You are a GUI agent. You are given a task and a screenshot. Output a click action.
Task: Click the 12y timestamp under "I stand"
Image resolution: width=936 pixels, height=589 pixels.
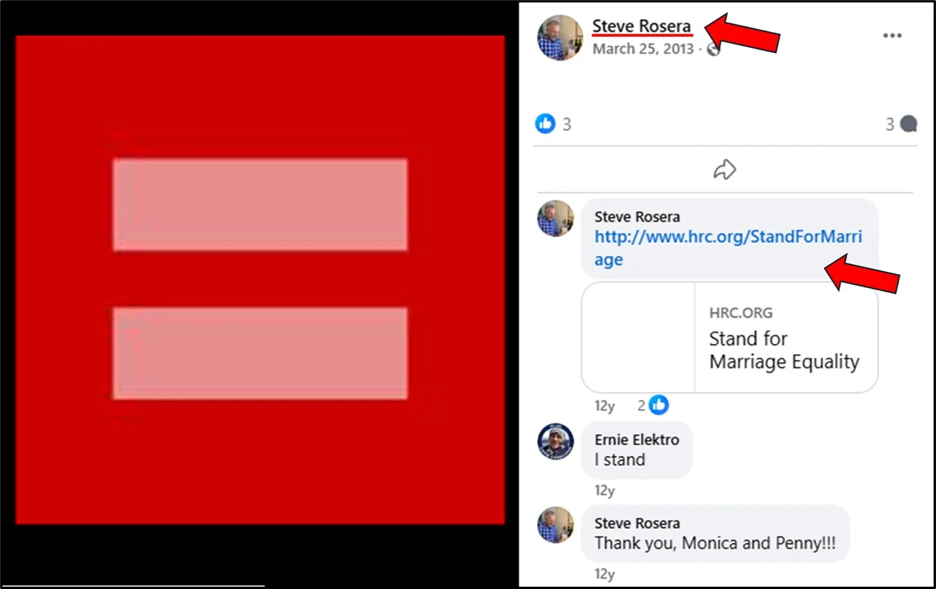point(604,491)
